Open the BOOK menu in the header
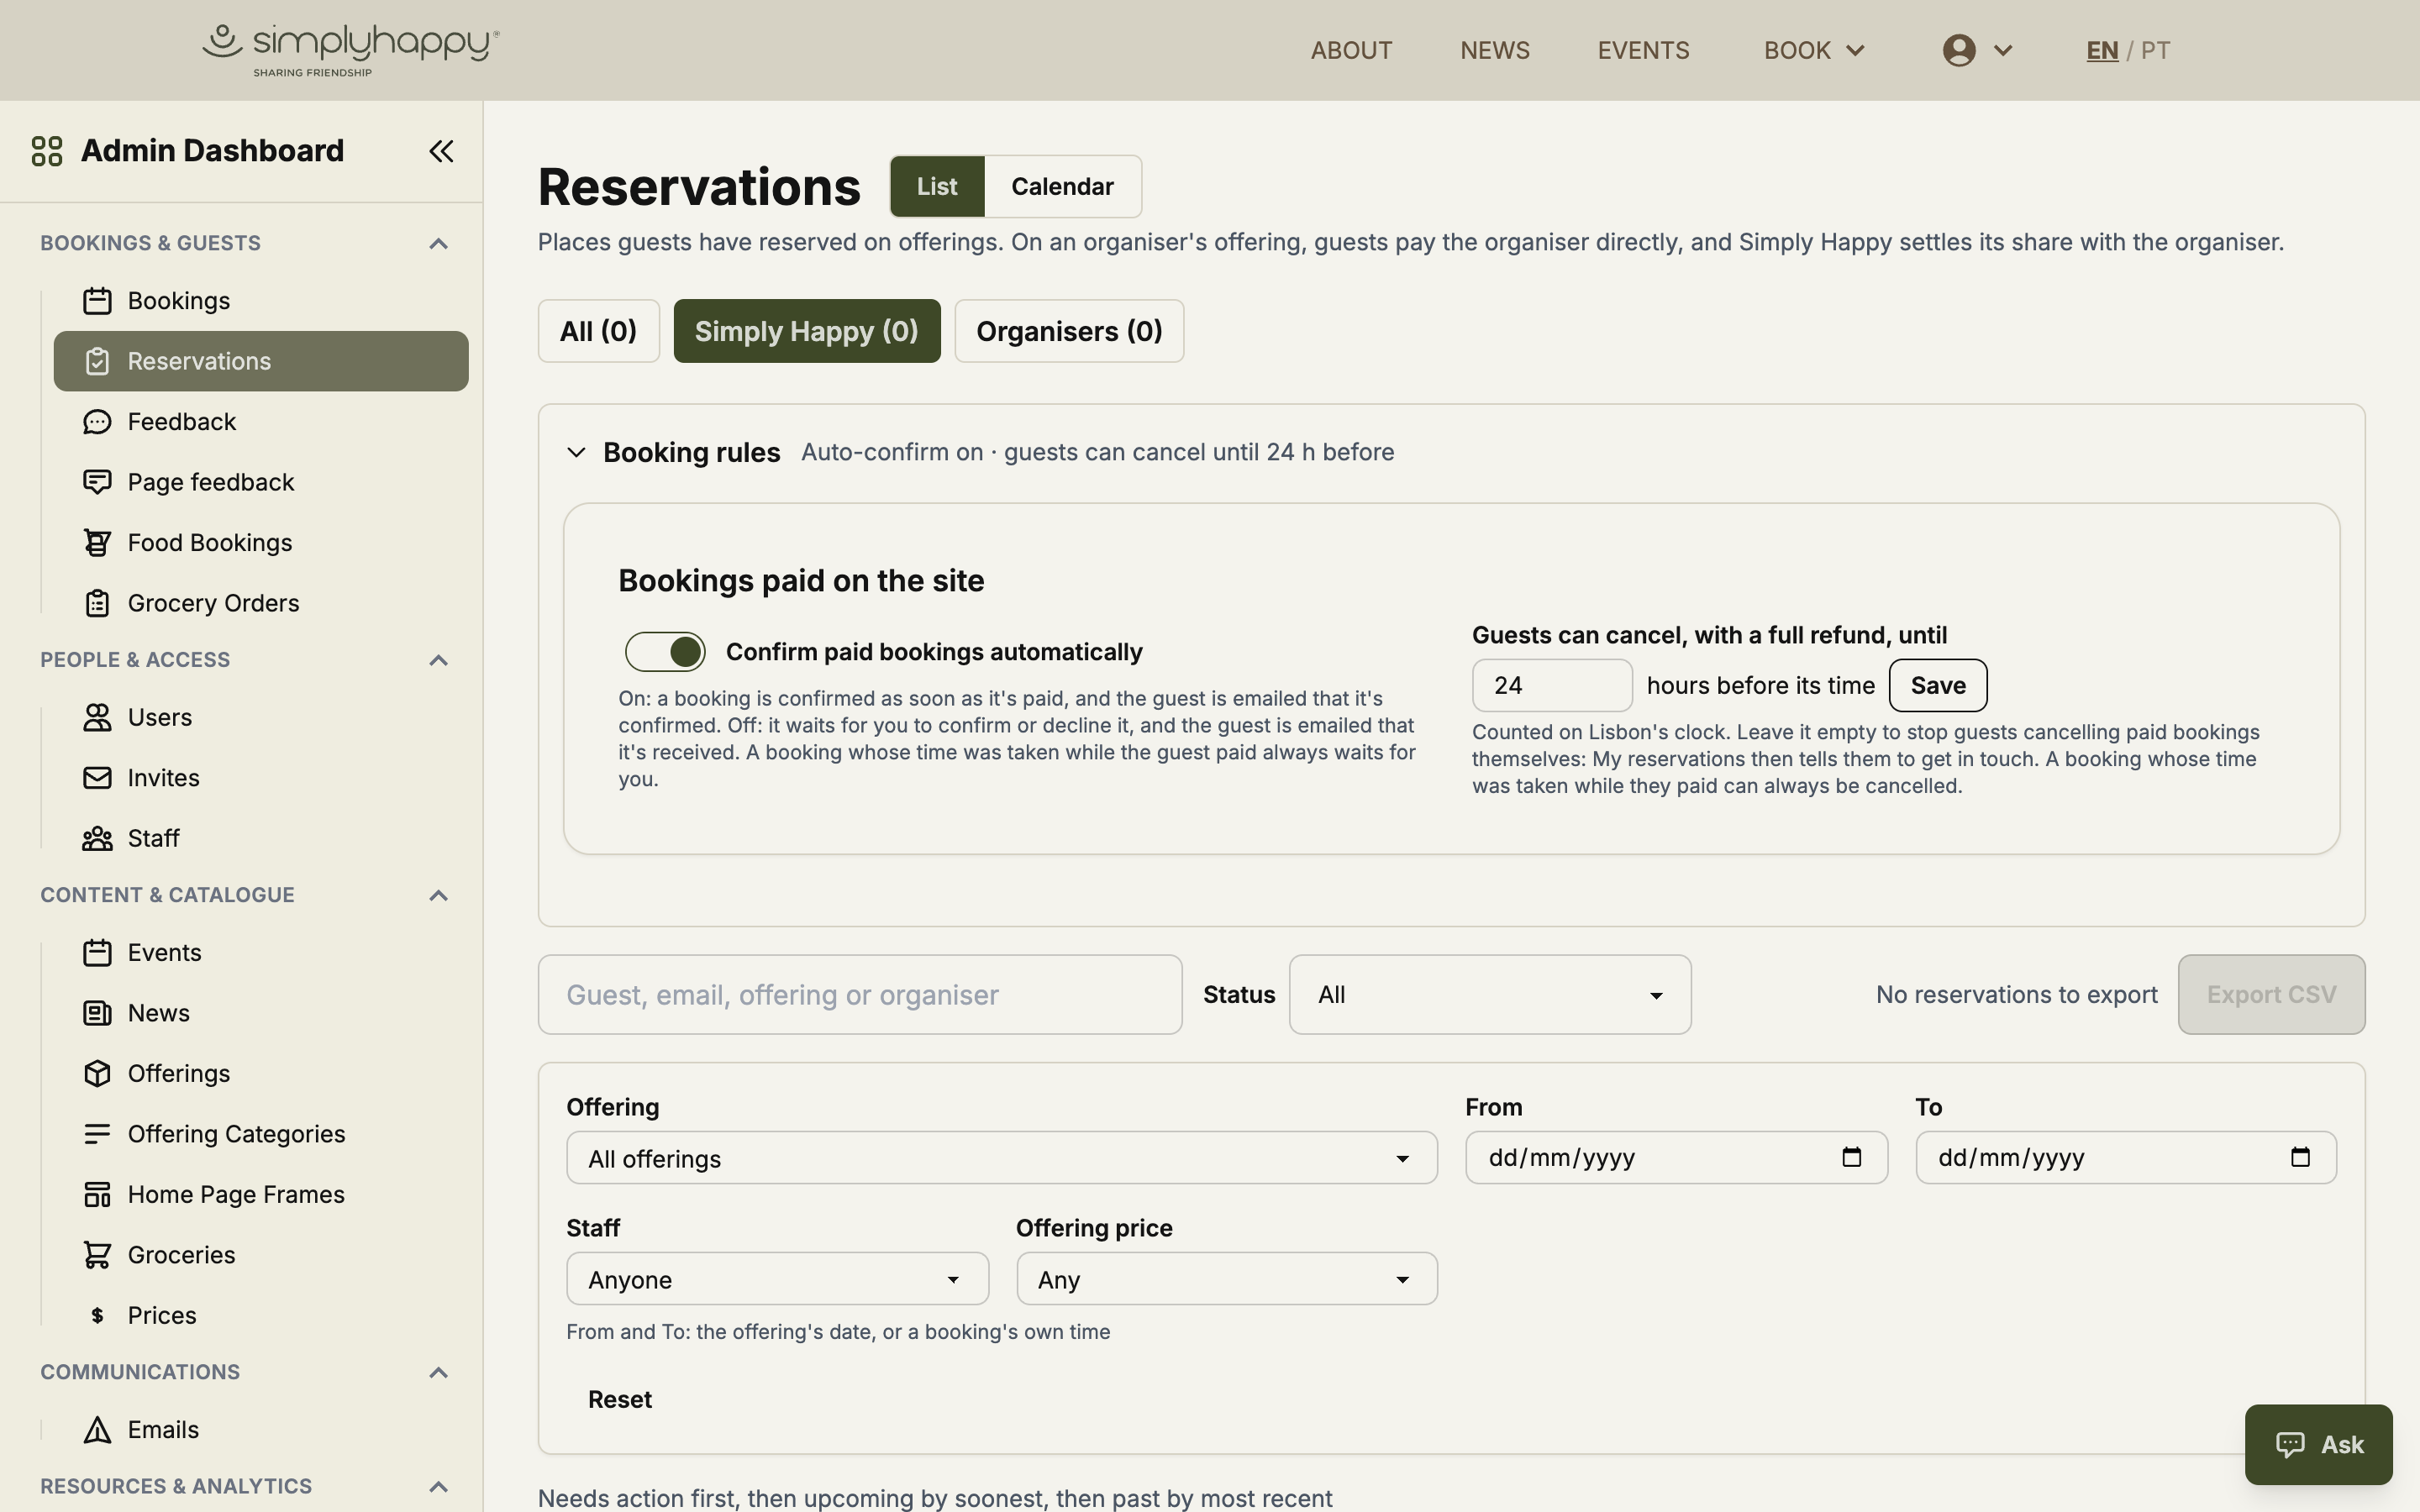 click(1814, 50)
